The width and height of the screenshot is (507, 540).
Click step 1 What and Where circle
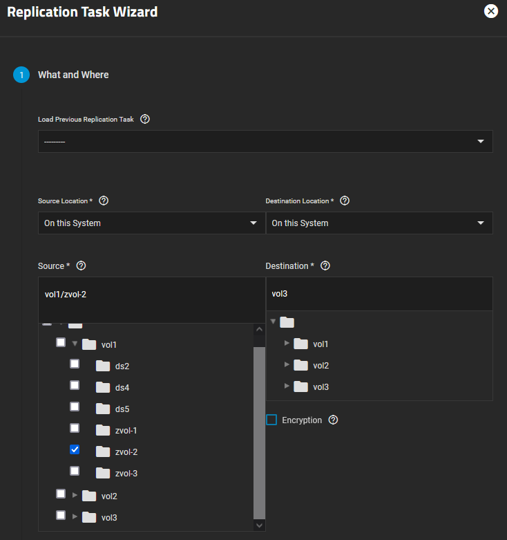pos(21,75)
